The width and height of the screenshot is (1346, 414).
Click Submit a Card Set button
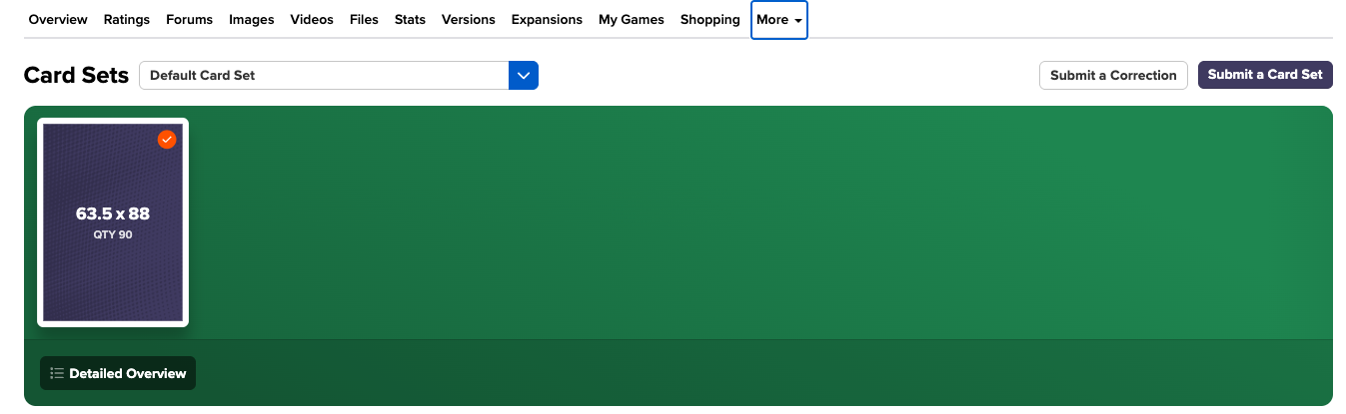[x=1265, y=75]
